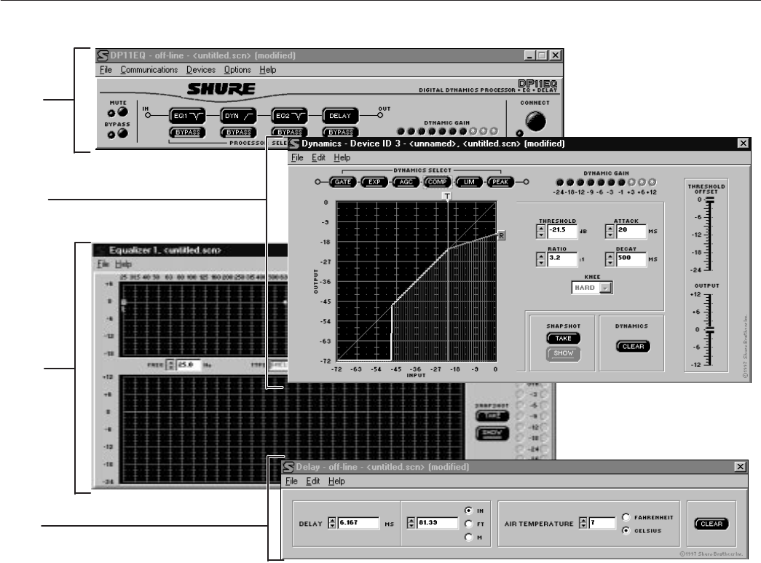Select the LIM dynamics processor
Image resolution: width=761 pixels, height=563 pixels.
coord(469,182)
